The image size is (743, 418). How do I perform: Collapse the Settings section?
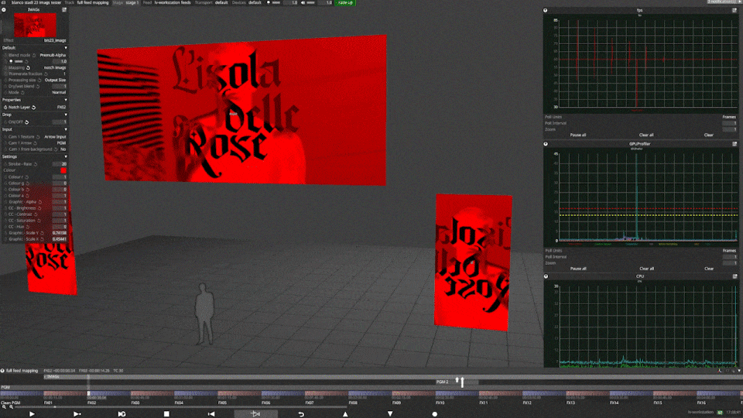pos(65,156)
